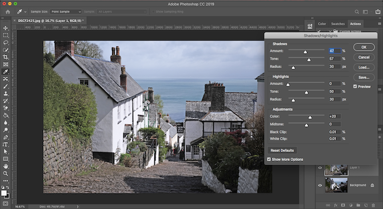Select the Path Selection tool
The image size is (383, 209).
pos(5,152)
